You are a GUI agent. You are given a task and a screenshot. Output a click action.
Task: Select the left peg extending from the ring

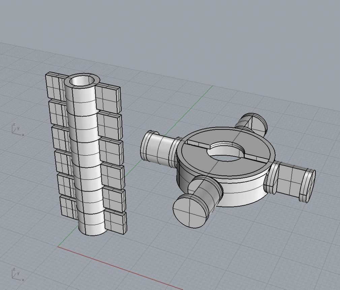(x=158, y=146)
